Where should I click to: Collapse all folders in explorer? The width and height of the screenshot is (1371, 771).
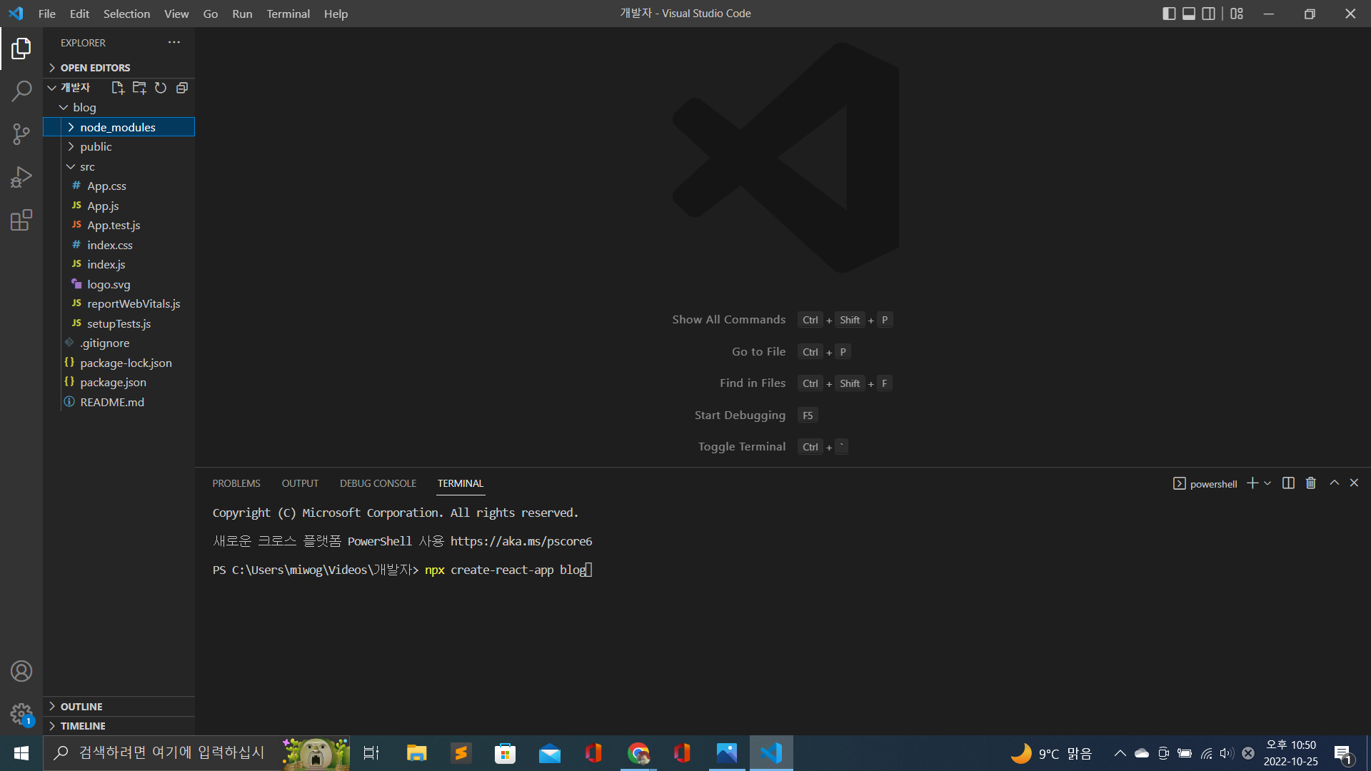182,88
